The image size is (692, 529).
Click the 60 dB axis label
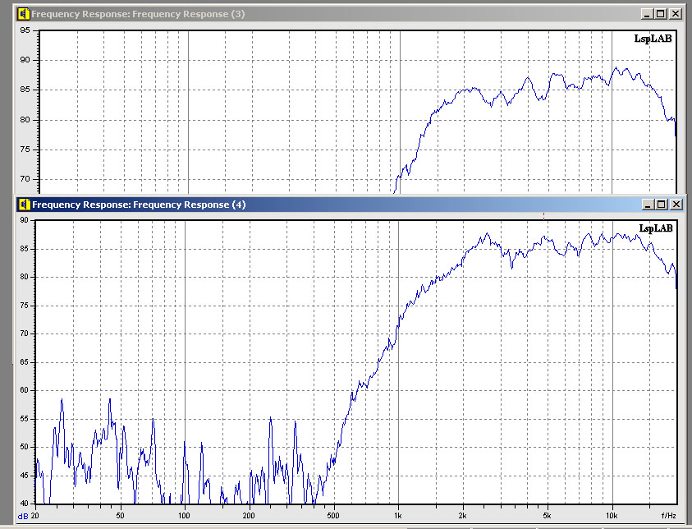(24, 390)
